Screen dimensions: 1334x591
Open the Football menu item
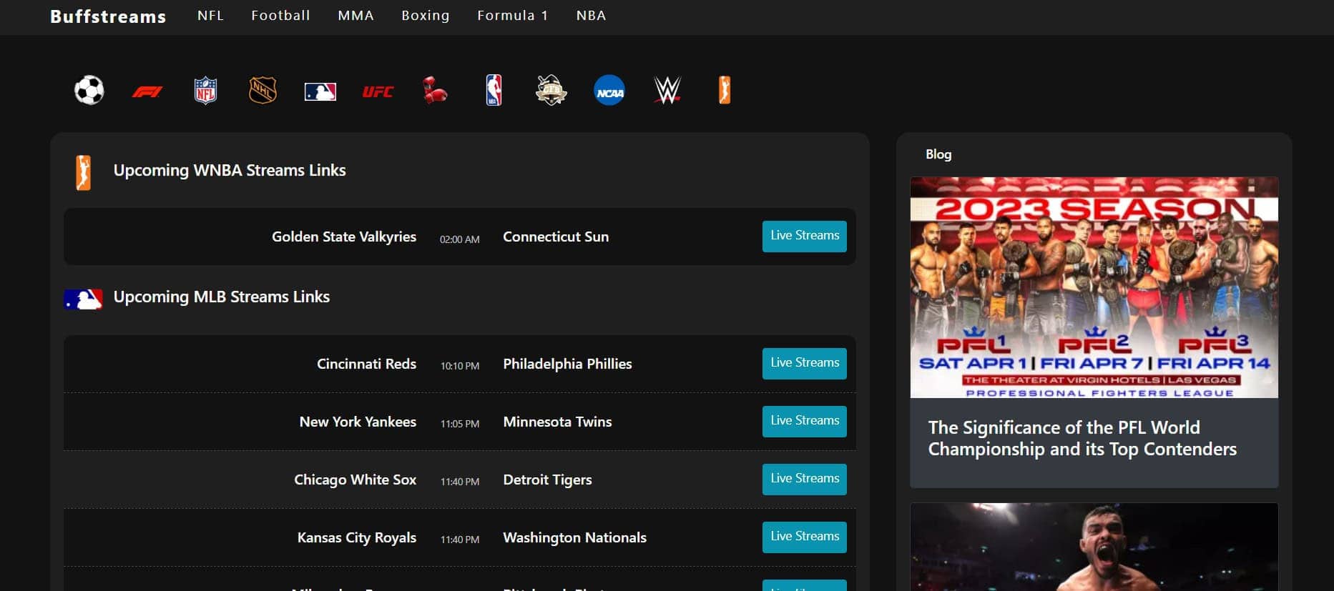(x=280, y=16)
